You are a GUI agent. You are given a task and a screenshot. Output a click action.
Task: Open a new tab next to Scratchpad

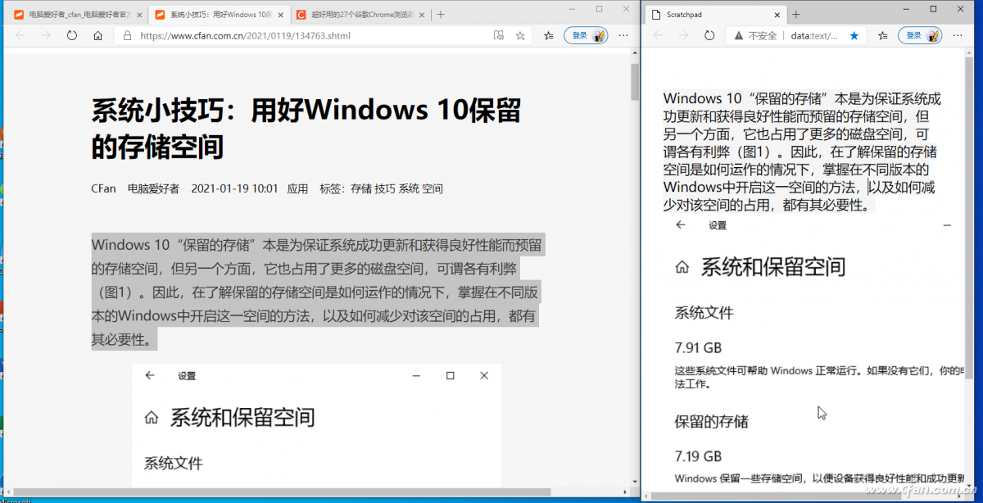tap(796, 15)
